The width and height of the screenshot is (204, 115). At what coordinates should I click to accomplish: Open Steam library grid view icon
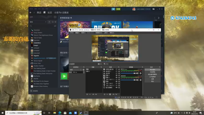tap(55, 17)
